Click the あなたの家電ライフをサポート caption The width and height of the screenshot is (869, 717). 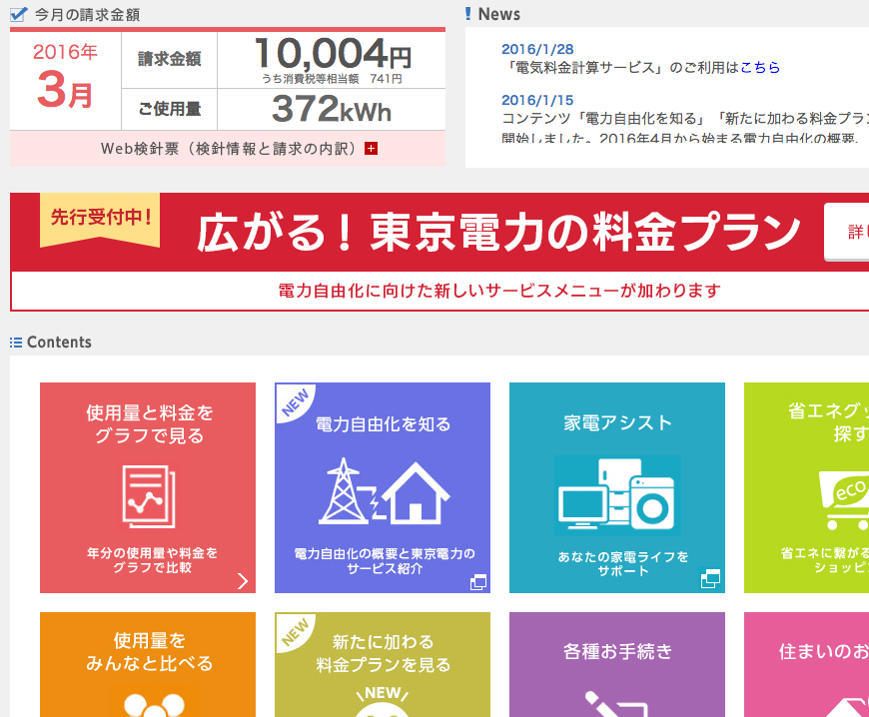coord(623,563)
